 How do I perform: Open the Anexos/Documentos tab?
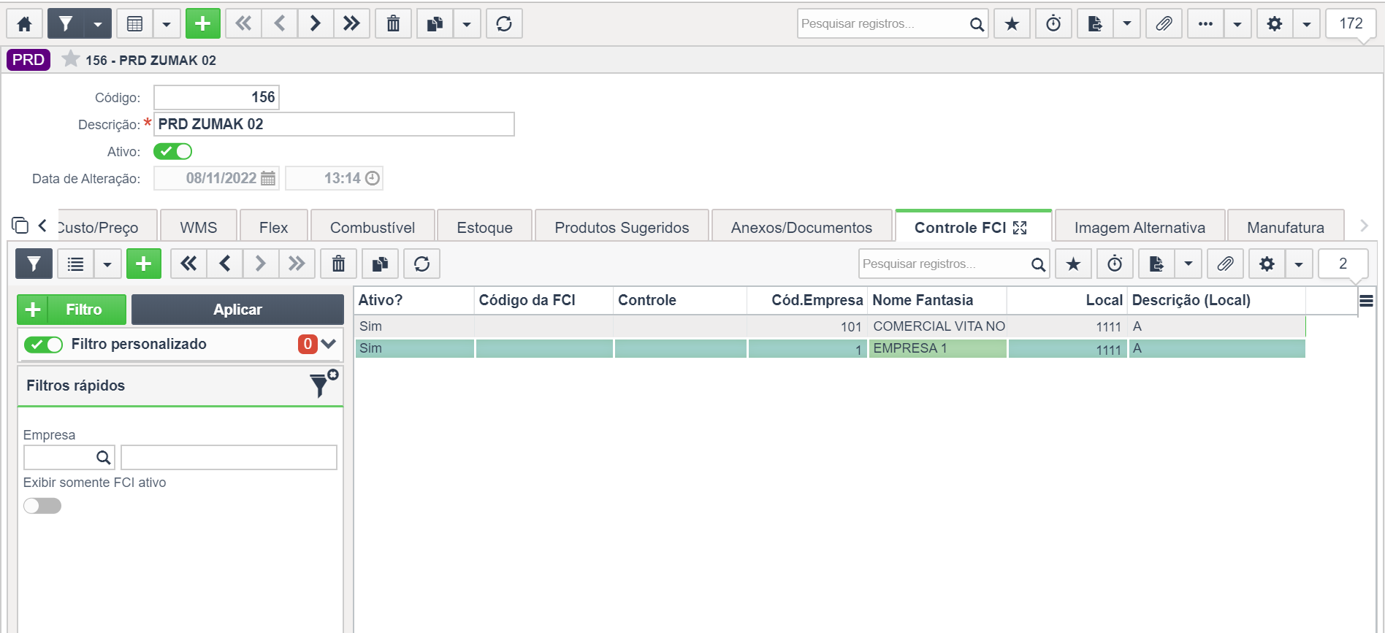pos(801,227)
